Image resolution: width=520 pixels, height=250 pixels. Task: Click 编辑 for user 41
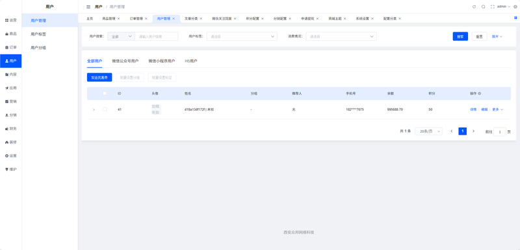484,109
